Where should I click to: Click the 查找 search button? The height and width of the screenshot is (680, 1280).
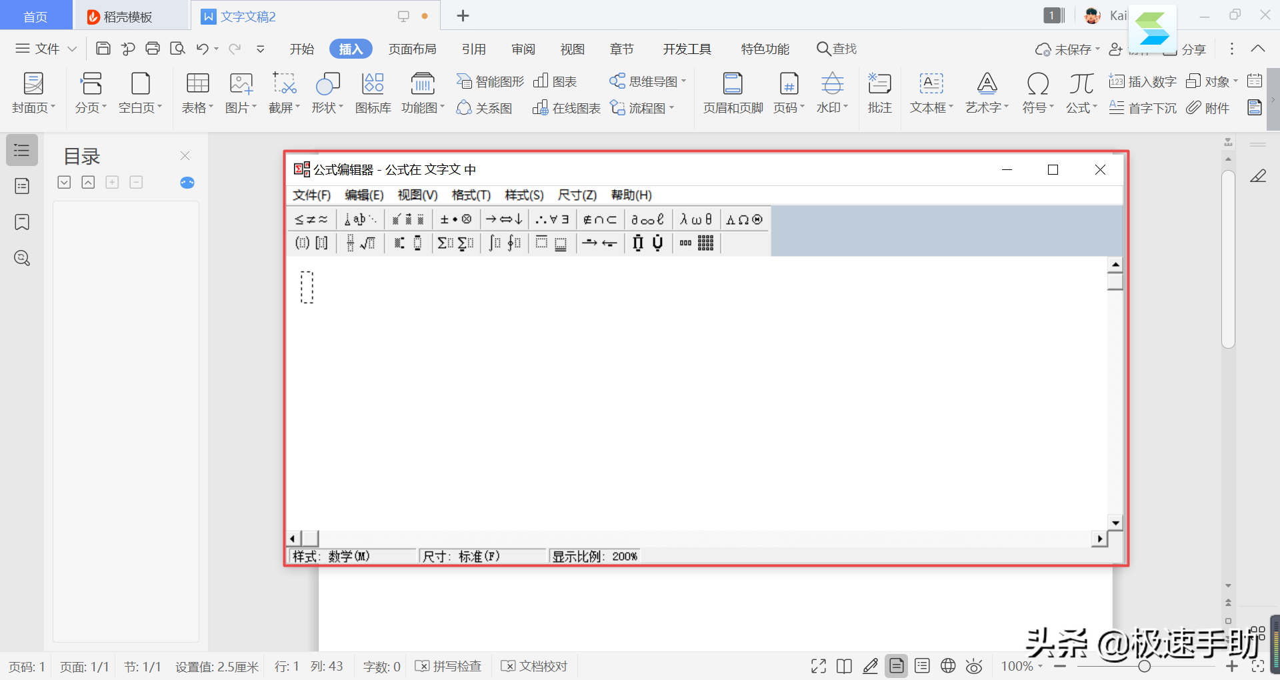(x=837, y=49)
